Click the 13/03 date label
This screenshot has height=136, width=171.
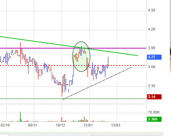coord(115,125)
